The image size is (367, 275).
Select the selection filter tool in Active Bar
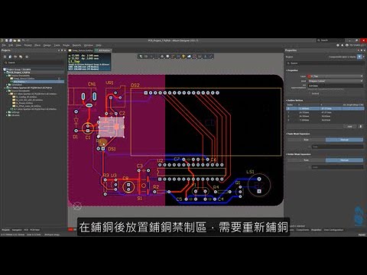[x=141, y=57]
